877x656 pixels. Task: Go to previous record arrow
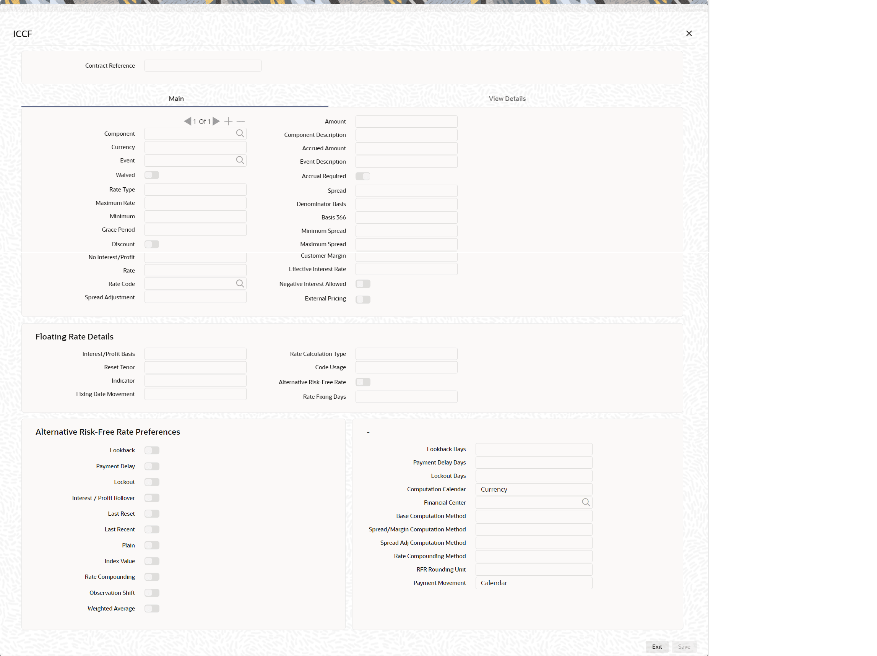188,121
